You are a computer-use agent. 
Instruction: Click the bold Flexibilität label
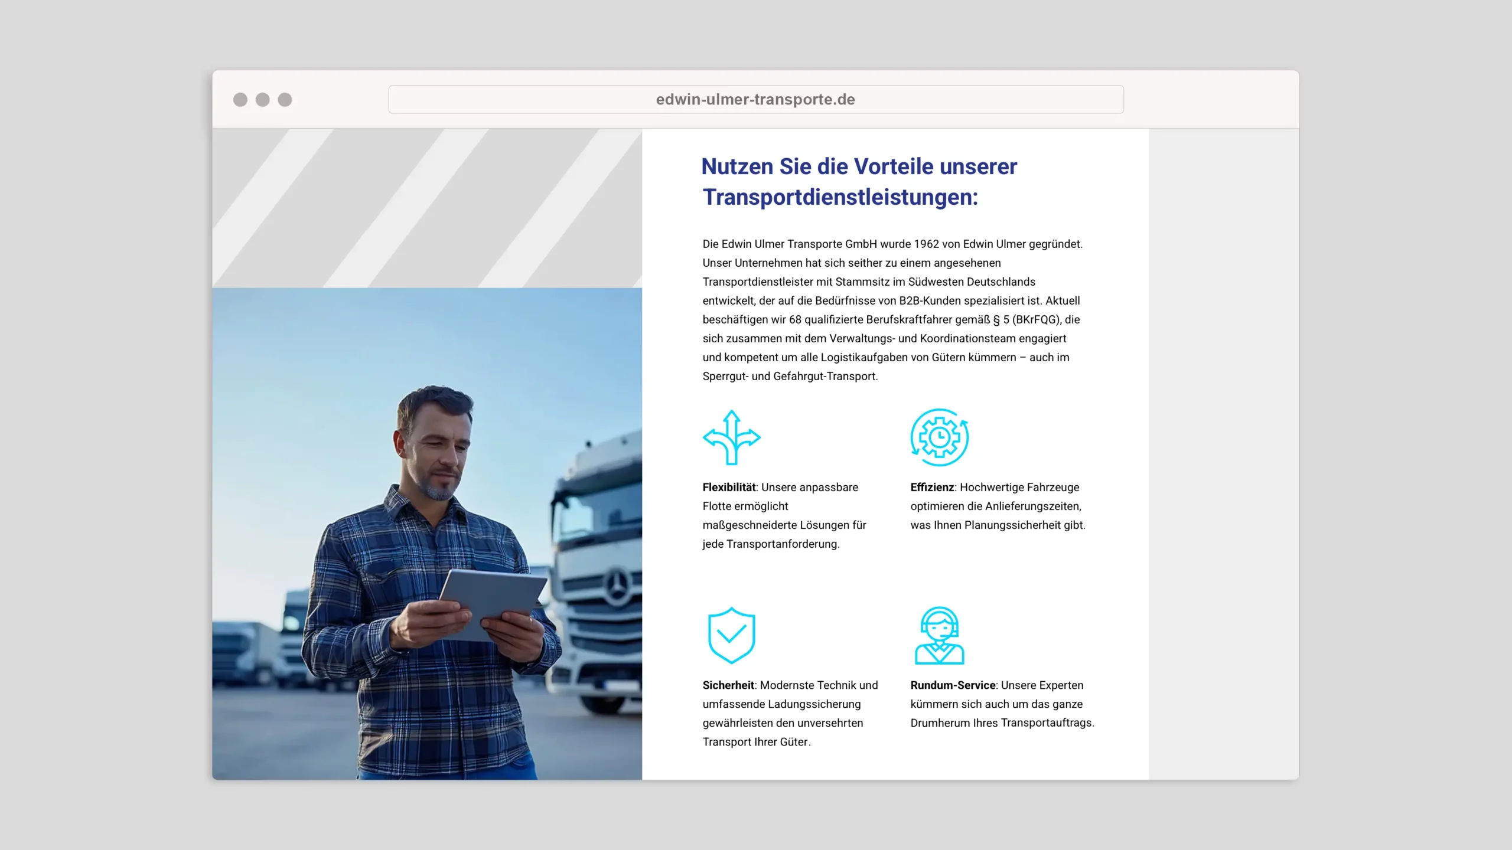729,487
